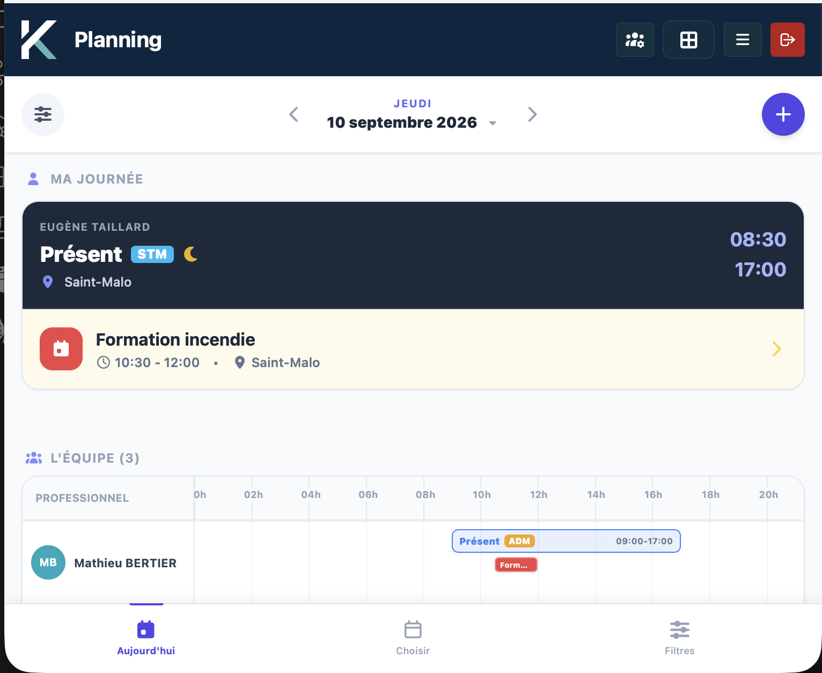The width and height of the screenshot is (822, 673).
Task: Open the filter sliders button near date
Action: pos(43,114)
